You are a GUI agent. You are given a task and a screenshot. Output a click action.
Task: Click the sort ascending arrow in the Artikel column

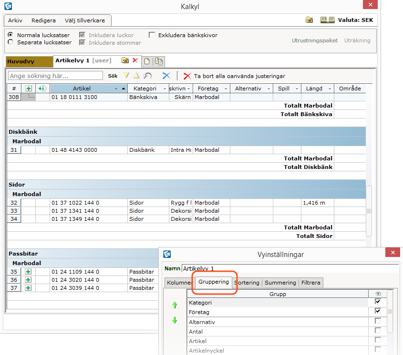point(124,89)
